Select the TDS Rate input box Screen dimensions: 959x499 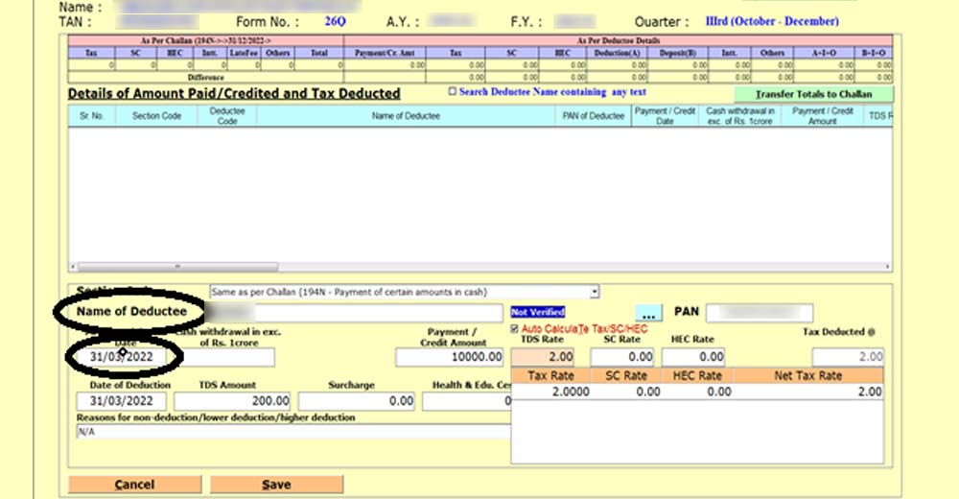tap(547, 357)
